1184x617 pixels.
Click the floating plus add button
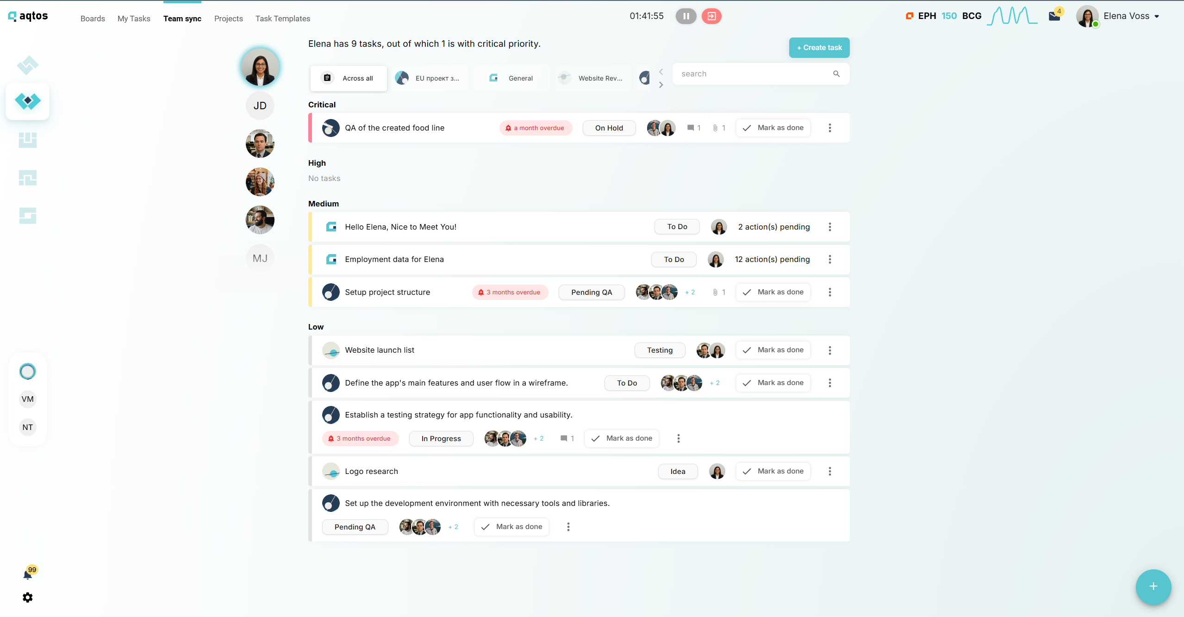point(1153,586)
